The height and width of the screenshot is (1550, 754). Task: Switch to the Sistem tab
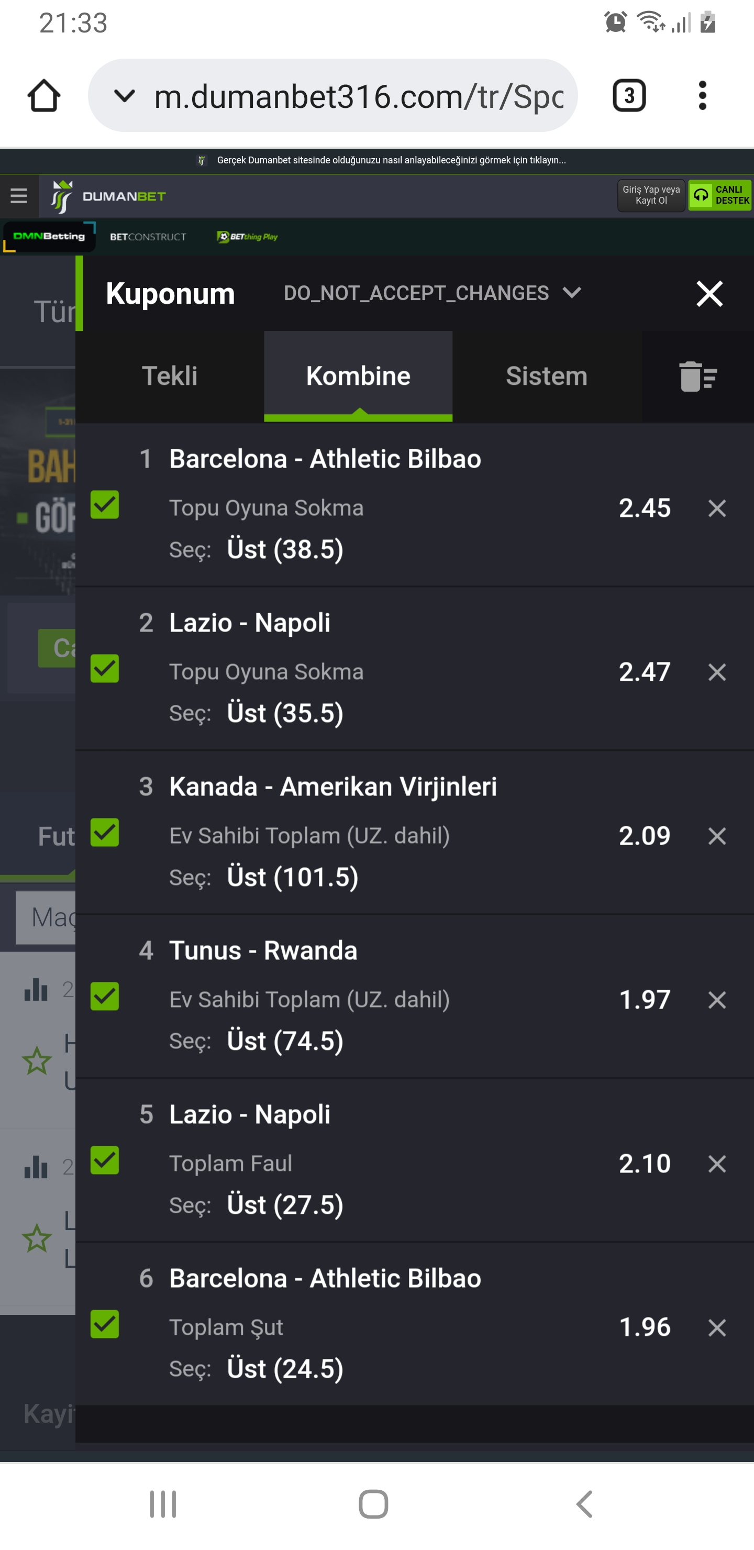point(547,376)
